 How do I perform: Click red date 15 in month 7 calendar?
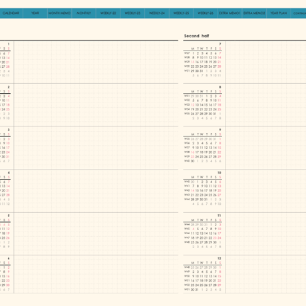coord(192,62)
